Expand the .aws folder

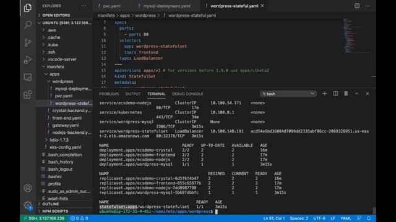point(51,30)
